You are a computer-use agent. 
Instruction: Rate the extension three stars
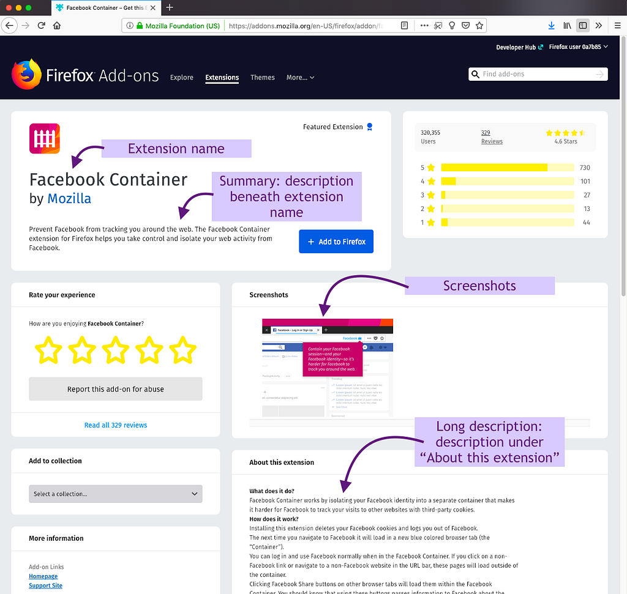click(x=116, y=350)
